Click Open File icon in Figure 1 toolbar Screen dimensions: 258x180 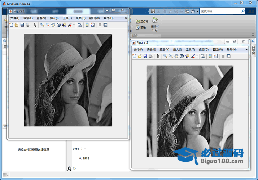pyautogui.click(x=17, y=25)
